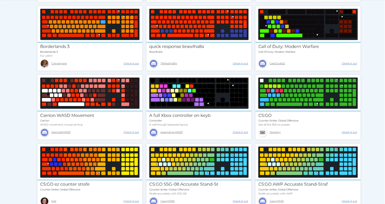Open "Check it out" for Borderlands 3
Image resolution: width=385 pixels, height=204 pixels.
131,64
